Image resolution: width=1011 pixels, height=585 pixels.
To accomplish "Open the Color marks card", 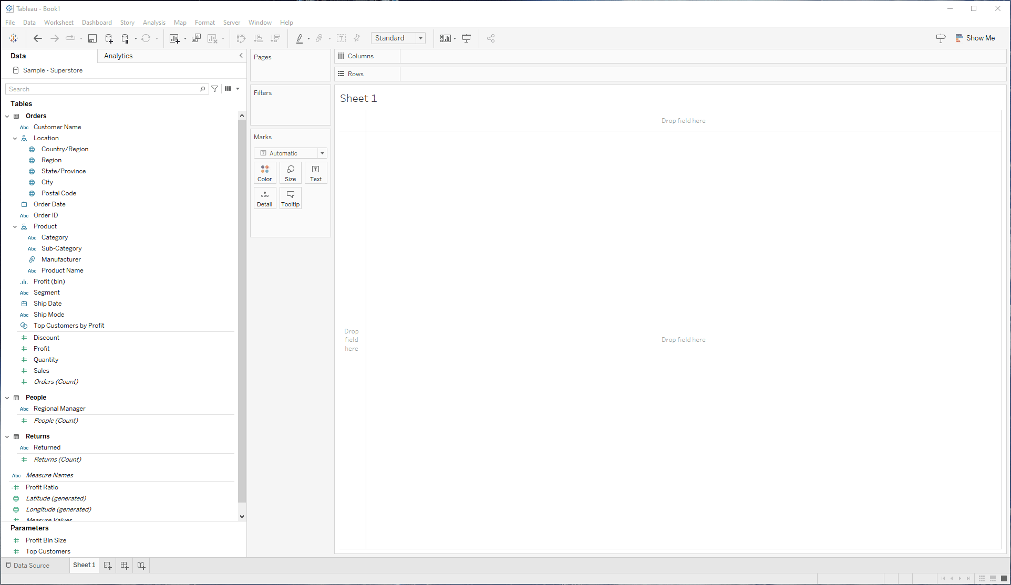I will [264, 173].
